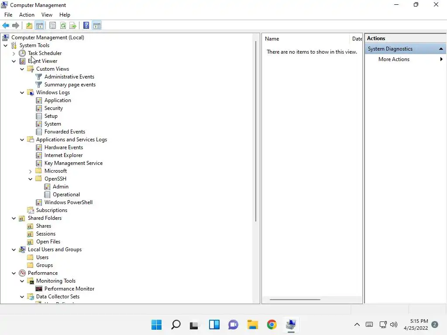
Task: Collapse the Custom Views node
Action: [x=22, y=69]
